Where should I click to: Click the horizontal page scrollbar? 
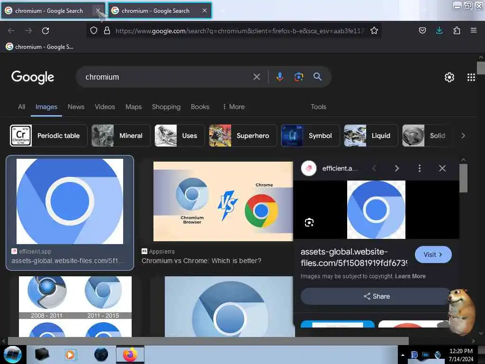(208, 341)
